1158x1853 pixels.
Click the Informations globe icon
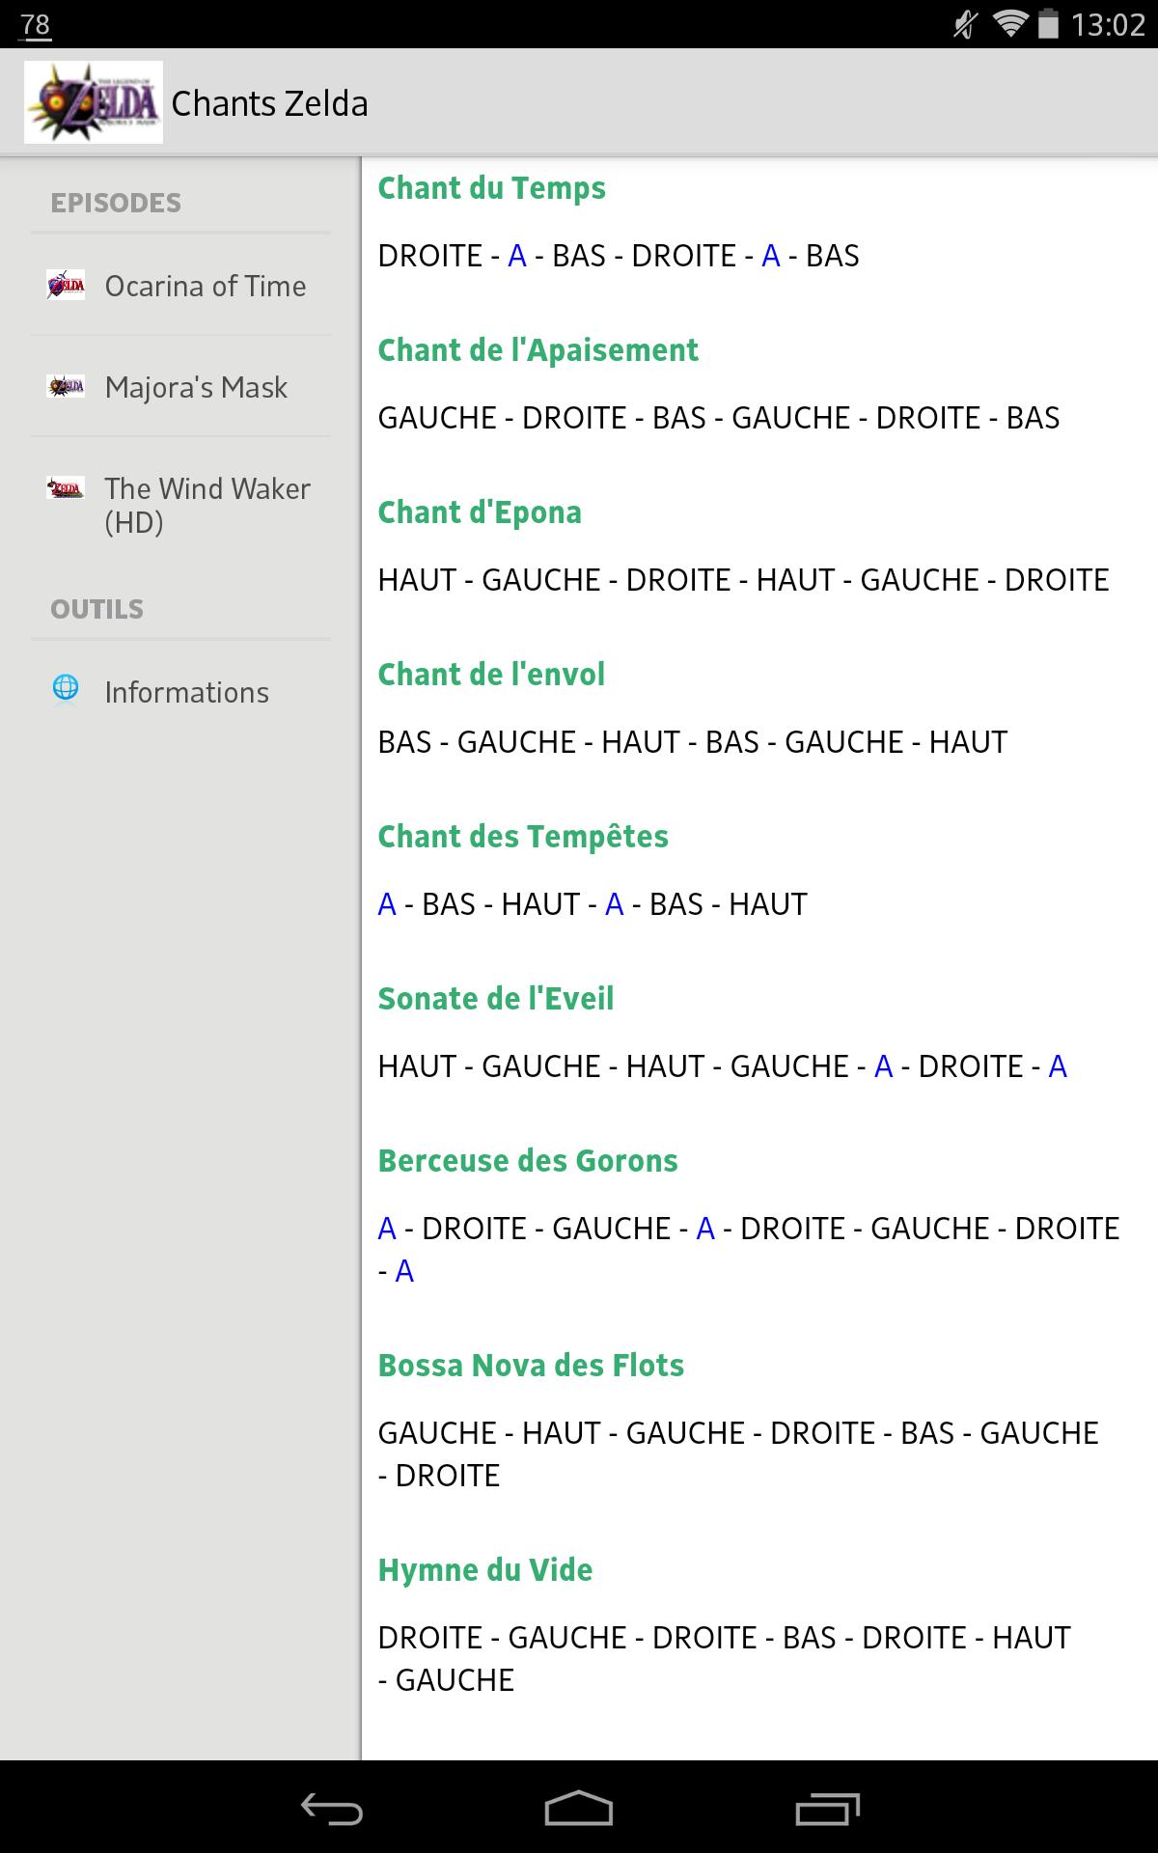[x=66, y=688]
